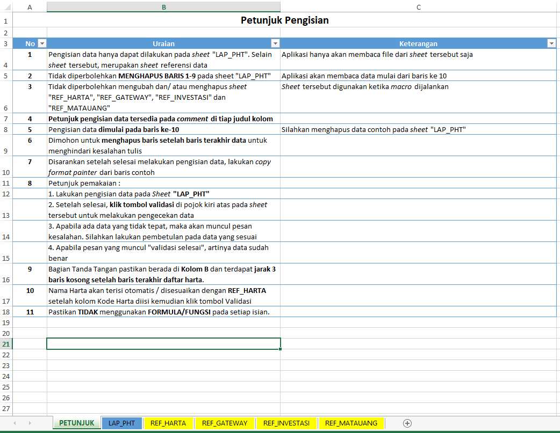Select column C header
Image resolution: width=560 pixels, height=433 pixels.
pos(418,6)
